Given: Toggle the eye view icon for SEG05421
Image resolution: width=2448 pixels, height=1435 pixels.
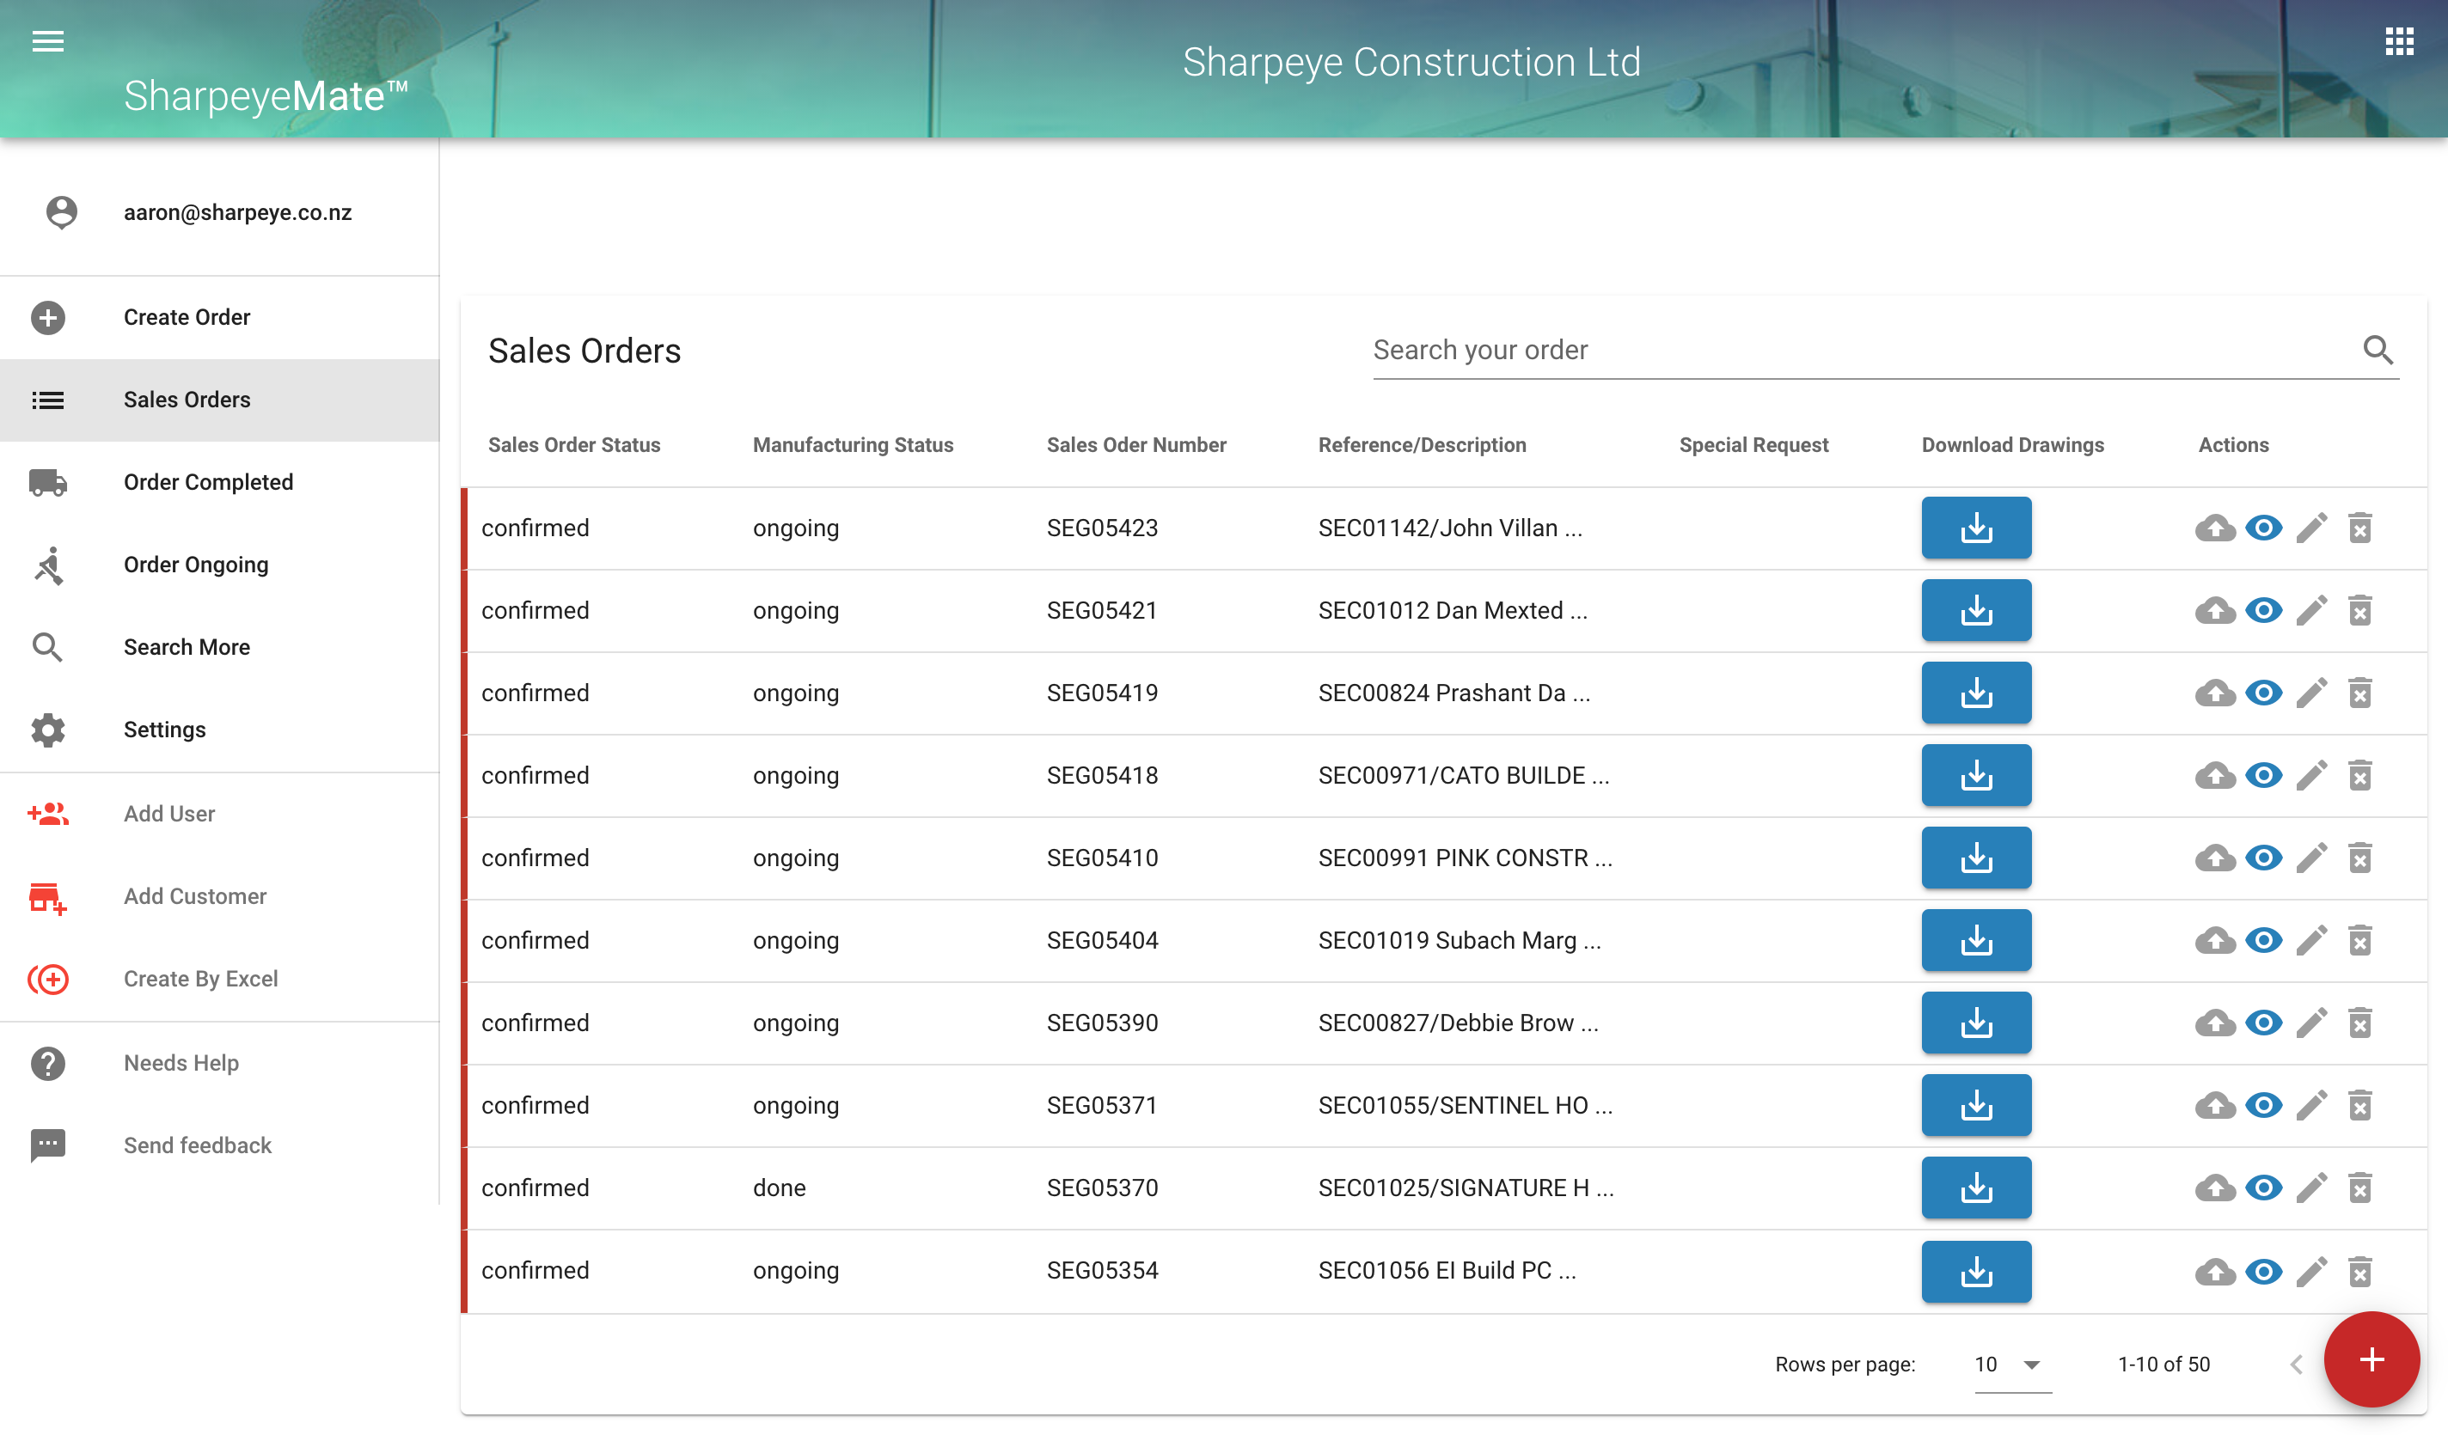Looking at the screenshot, I should 2262,611.
